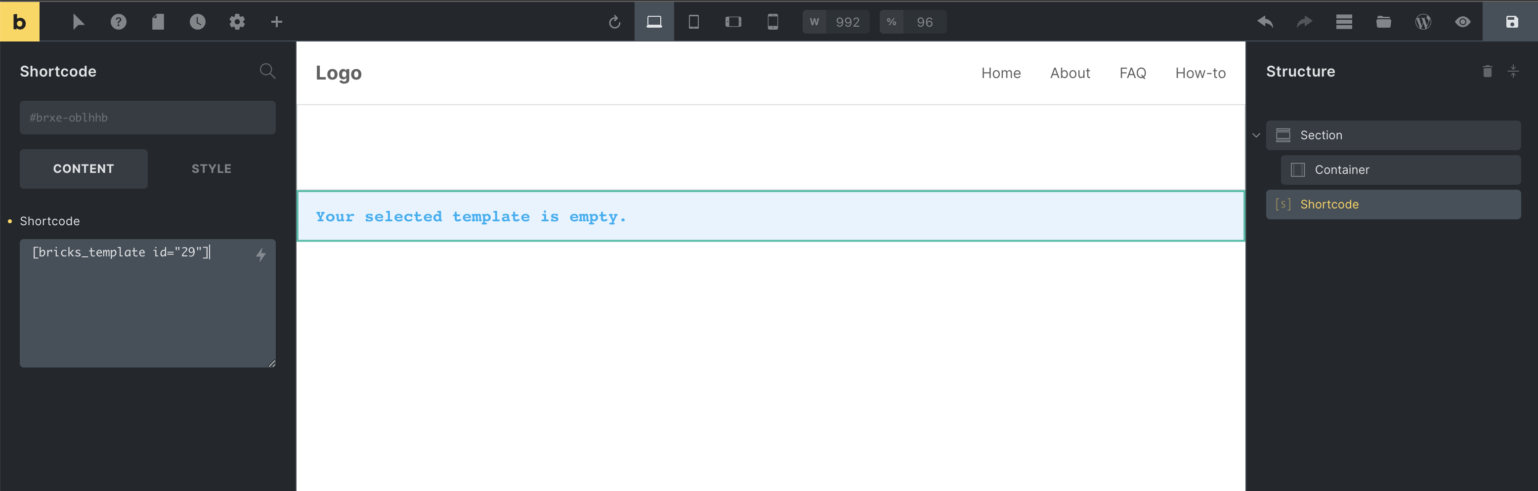Open the FAQ nav link
The image size is (1538, 491).
(x=1133, y=73)
